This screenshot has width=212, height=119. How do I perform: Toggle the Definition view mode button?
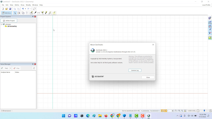point(6,13)
